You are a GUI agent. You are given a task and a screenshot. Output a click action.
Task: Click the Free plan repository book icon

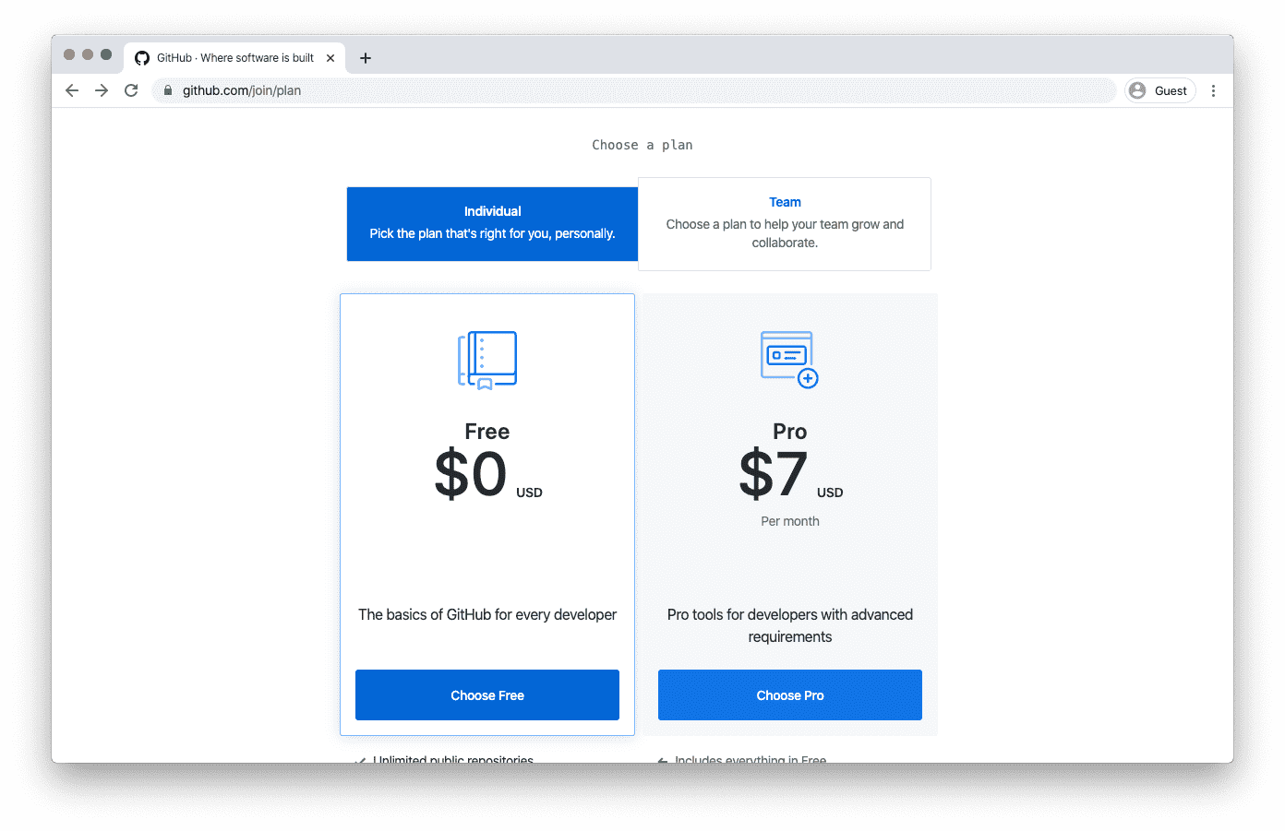[x=487, y=360]
